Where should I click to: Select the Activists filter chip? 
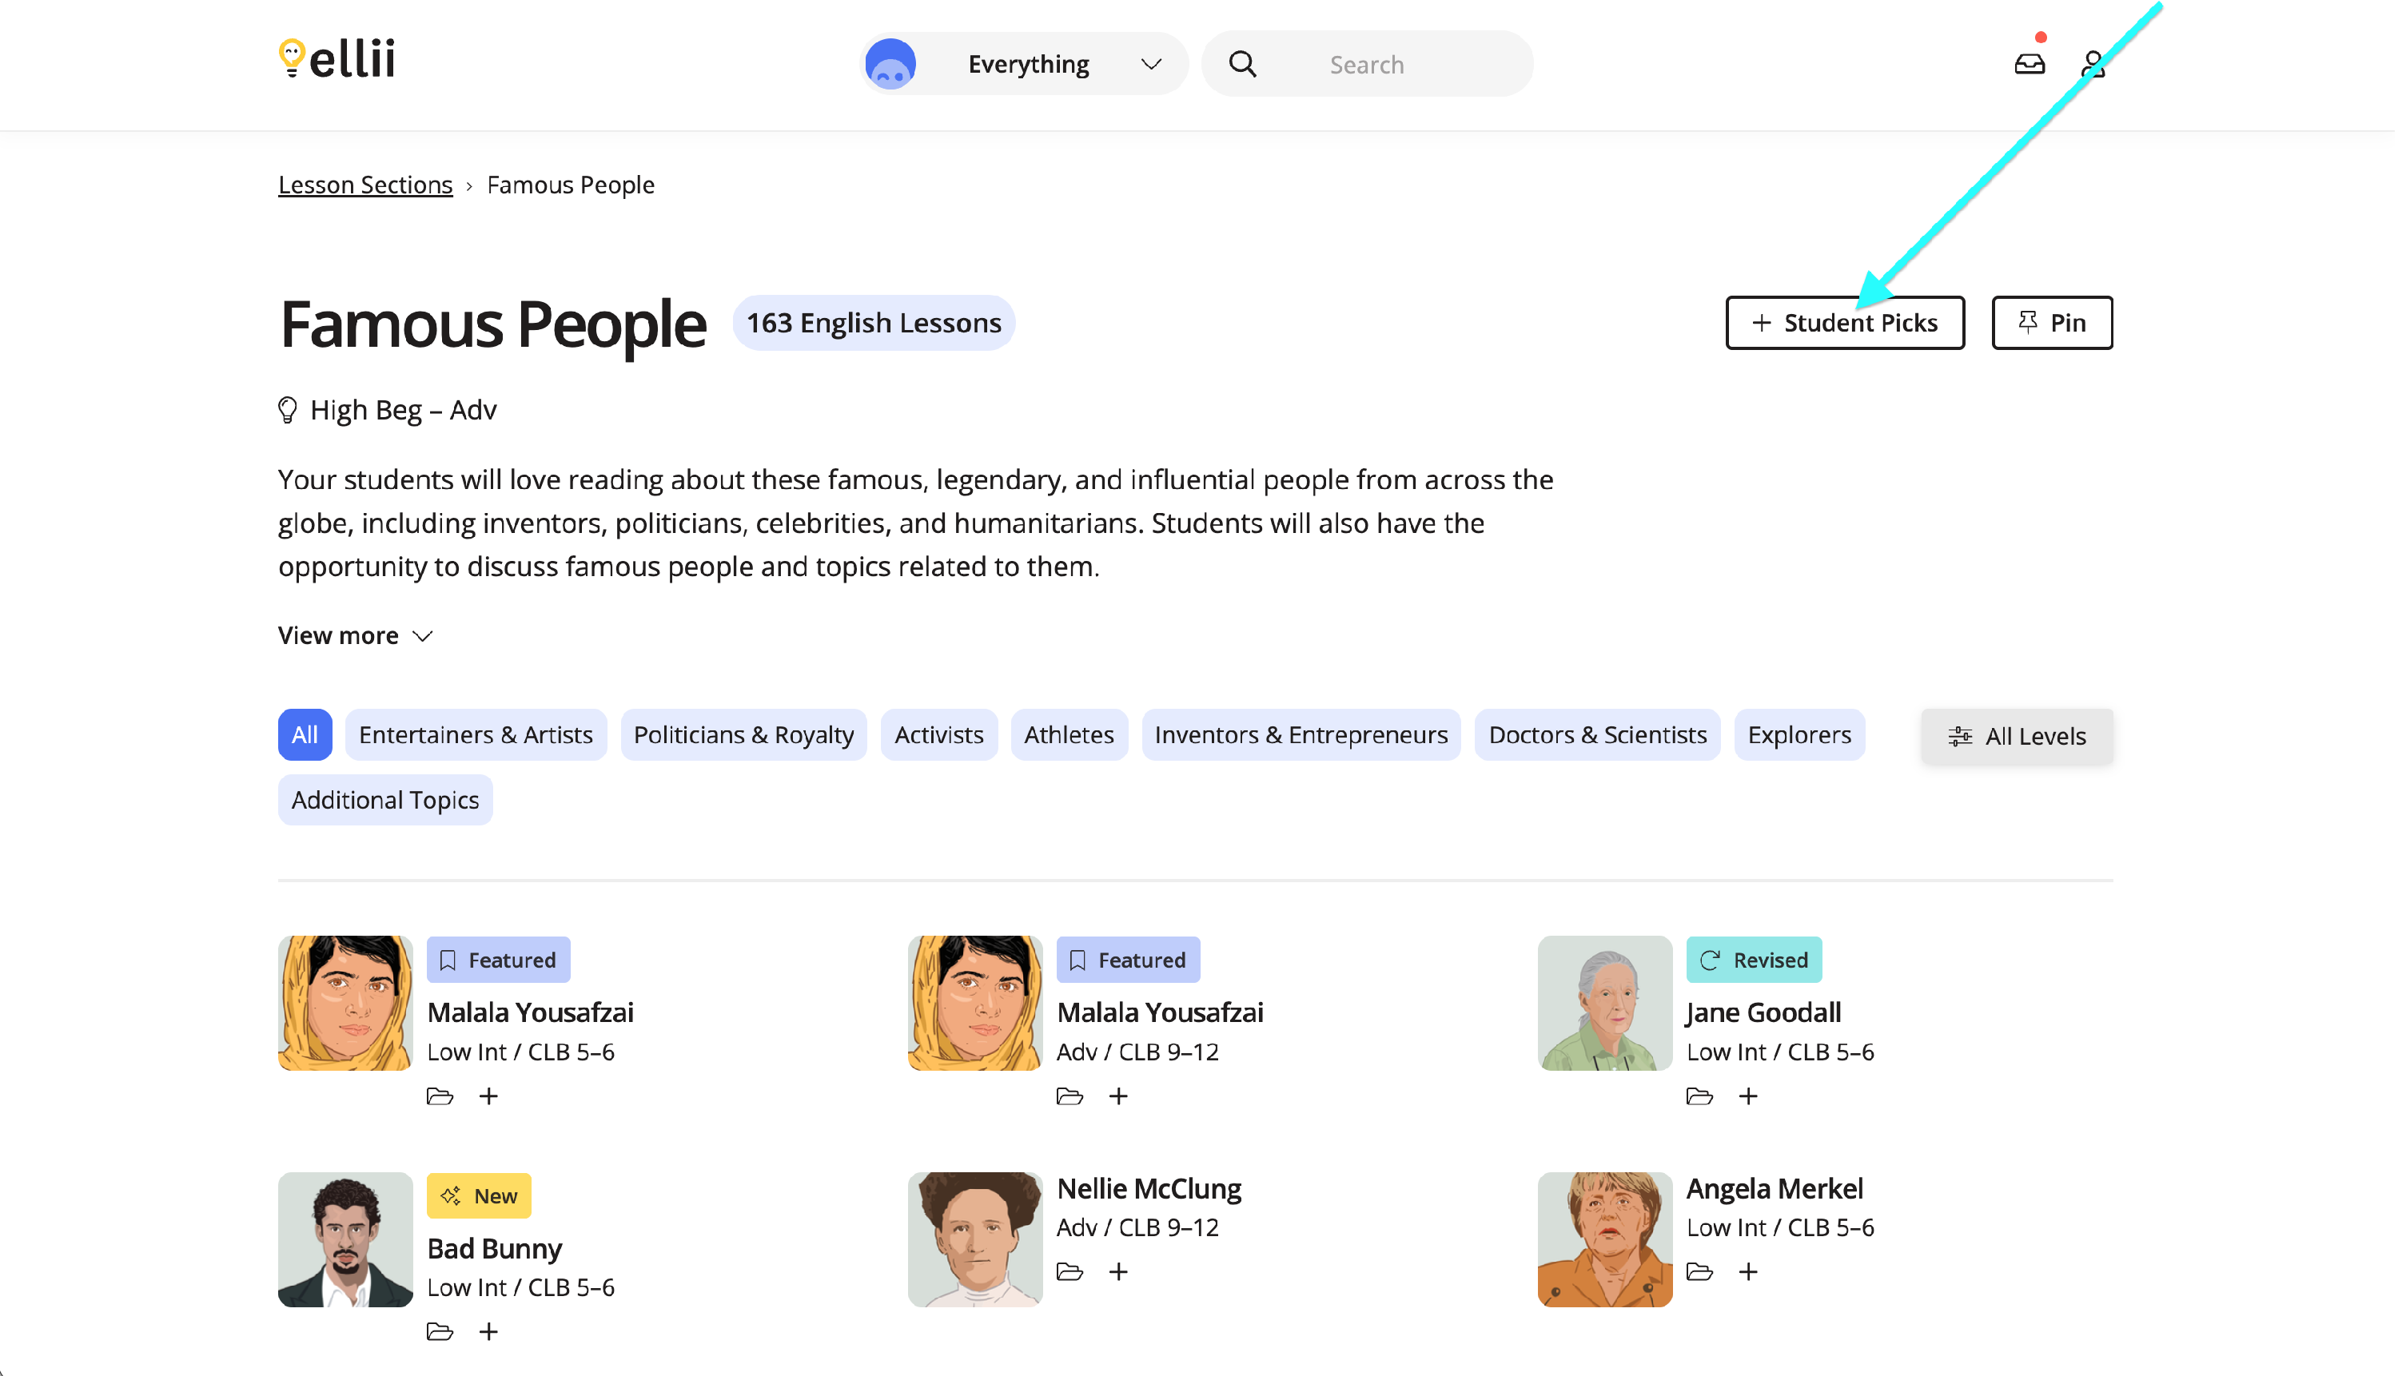click(938, 735)
